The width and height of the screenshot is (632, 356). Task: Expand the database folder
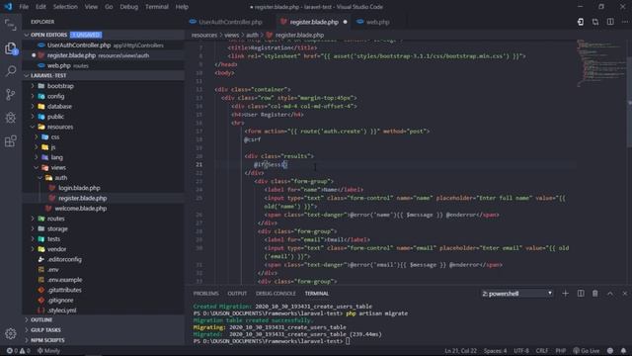click(104, 106)
